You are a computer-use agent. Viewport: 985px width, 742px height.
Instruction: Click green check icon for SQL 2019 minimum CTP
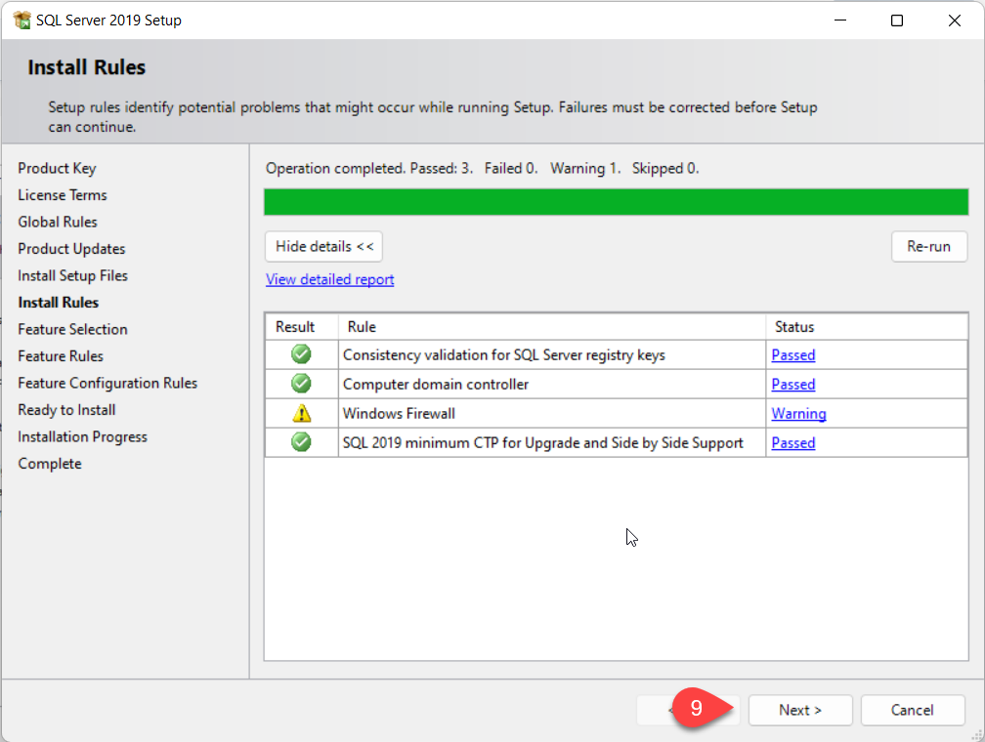point(302,442)
